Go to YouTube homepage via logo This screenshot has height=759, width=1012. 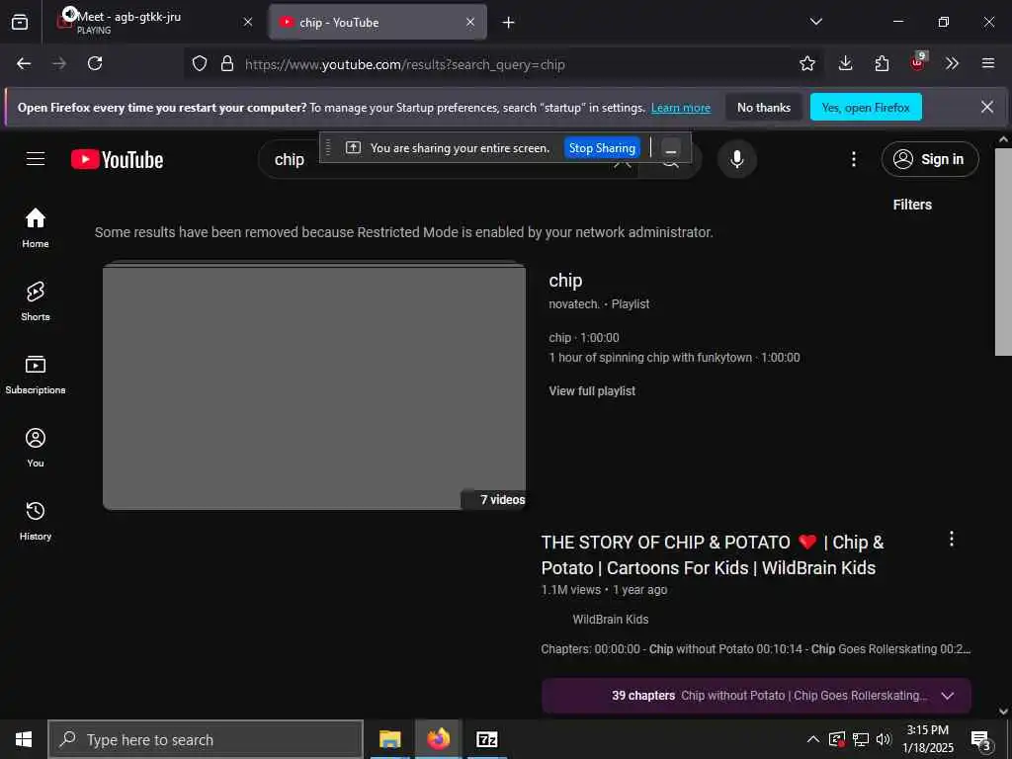[117, 159]
